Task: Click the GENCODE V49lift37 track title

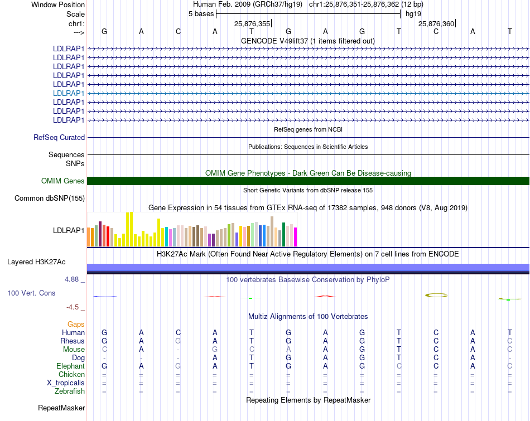Action: [x=307, y=41]
